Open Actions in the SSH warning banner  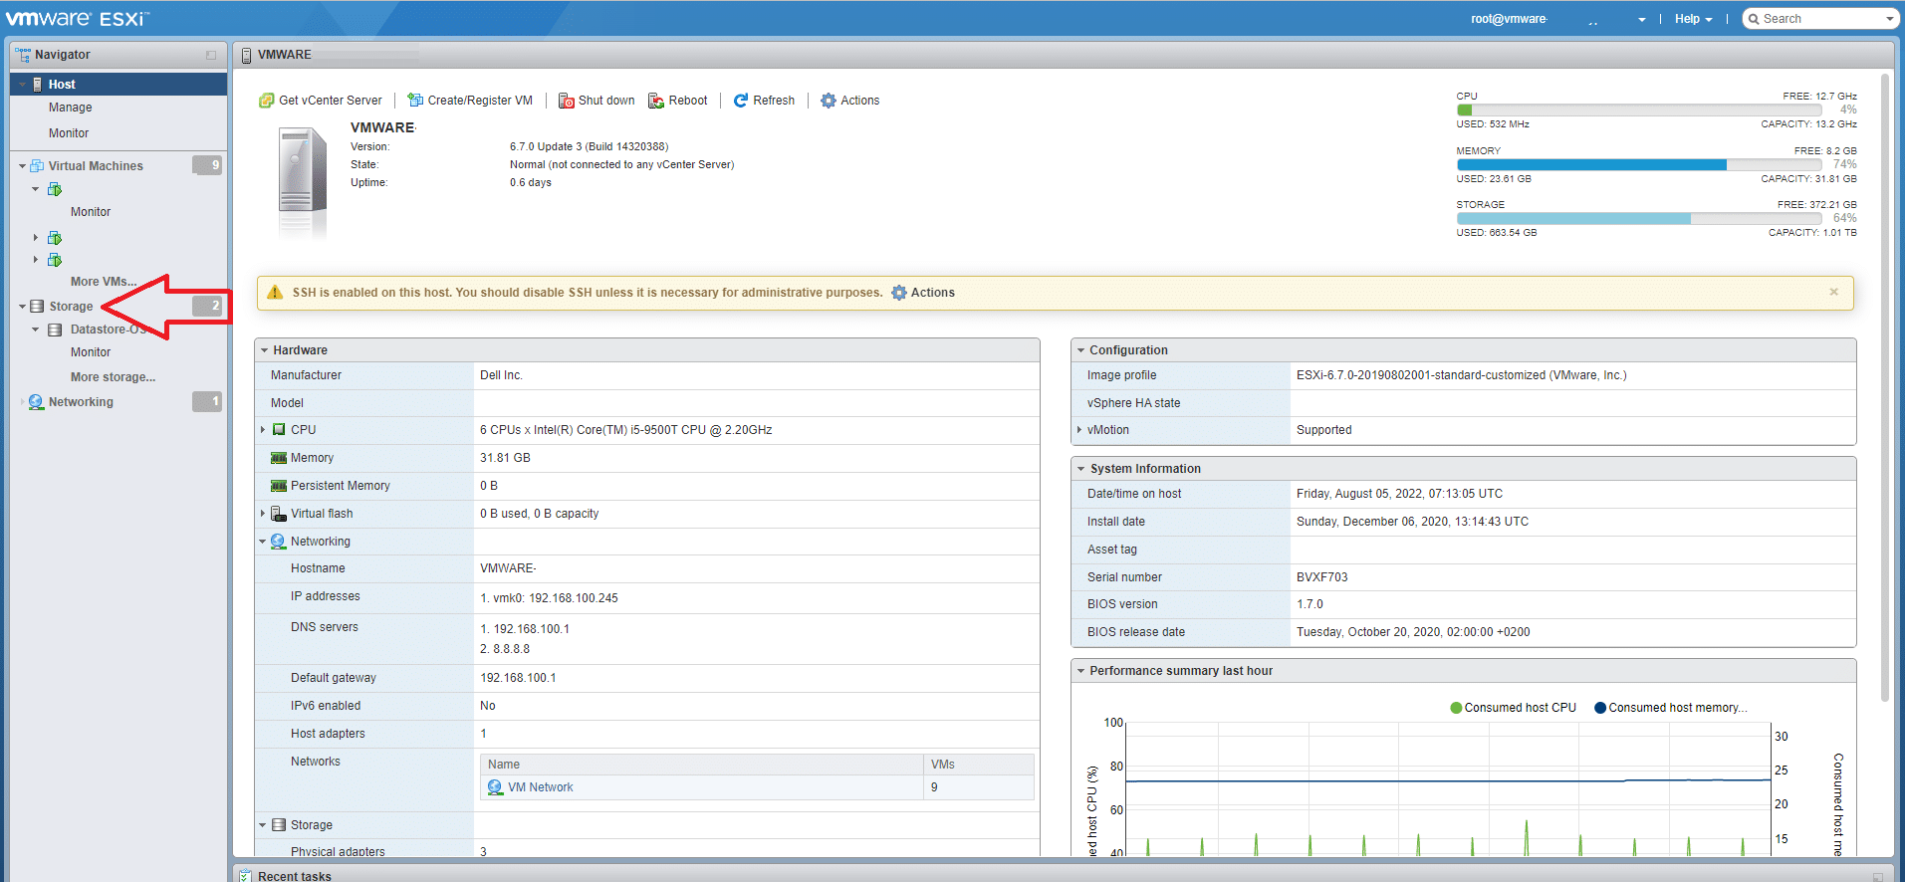(923, 293)
